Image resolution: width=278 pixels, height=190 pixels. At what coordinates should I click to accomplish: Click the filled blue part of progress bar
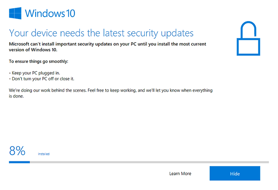tap(19, 162)
